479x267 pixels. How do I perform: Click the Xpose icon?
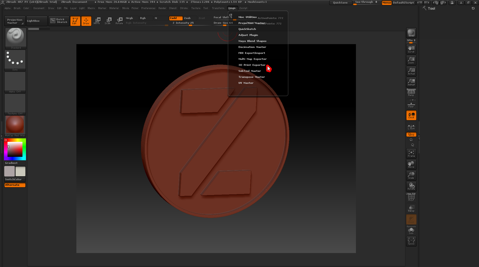[411, 241]
